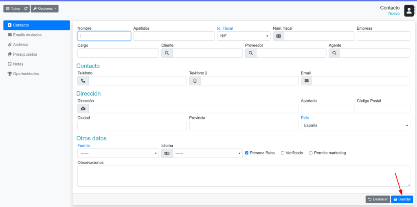417x207 pixels.
Task: Click the search icon in Cliente field
Action: pos(167,53)
